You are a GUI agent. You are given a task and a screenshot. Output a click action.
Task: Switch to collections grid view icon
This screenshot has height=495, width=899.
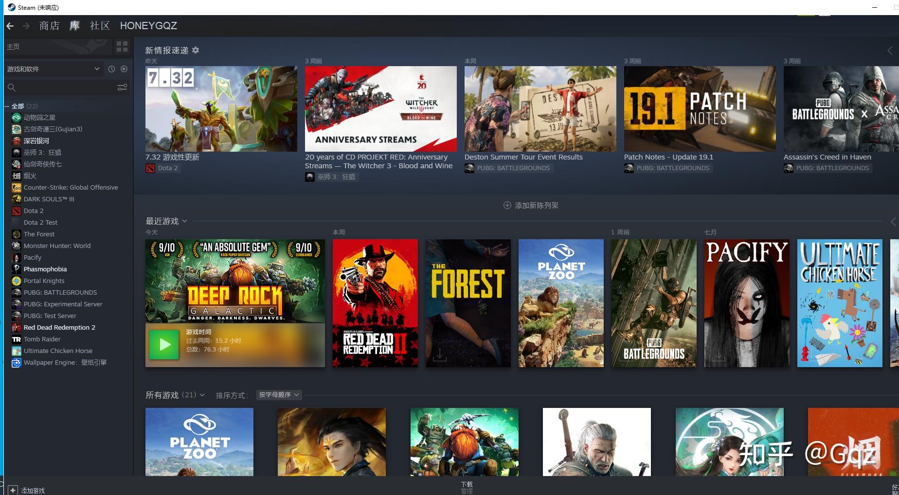(122, 47)
